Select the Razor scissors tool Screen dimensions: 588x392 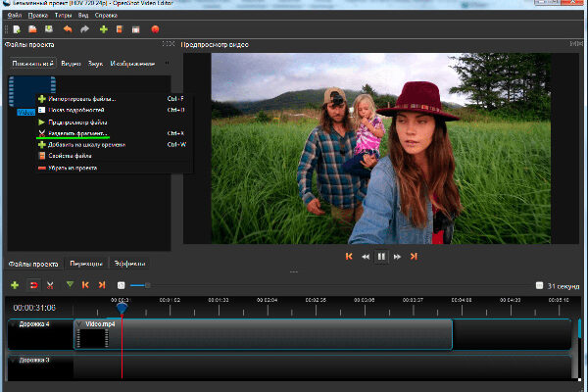tap(50, 285)
